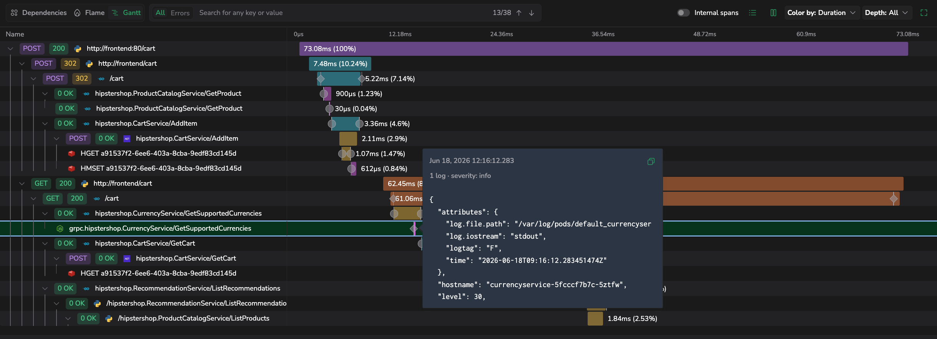This screenshot has height=339, width=937.
Task: Click the list layout icon
Action: [753, 13]
